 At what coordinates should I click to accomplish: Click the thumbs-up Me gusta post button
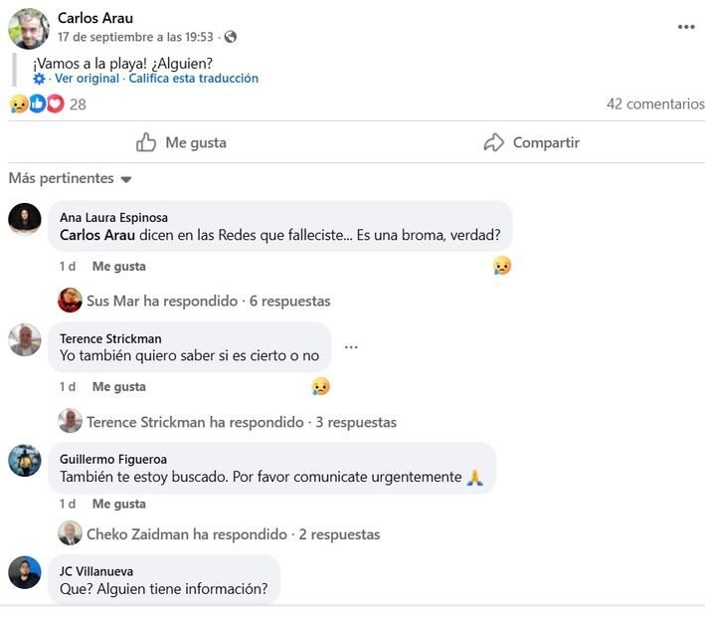[x=182, y=142]
